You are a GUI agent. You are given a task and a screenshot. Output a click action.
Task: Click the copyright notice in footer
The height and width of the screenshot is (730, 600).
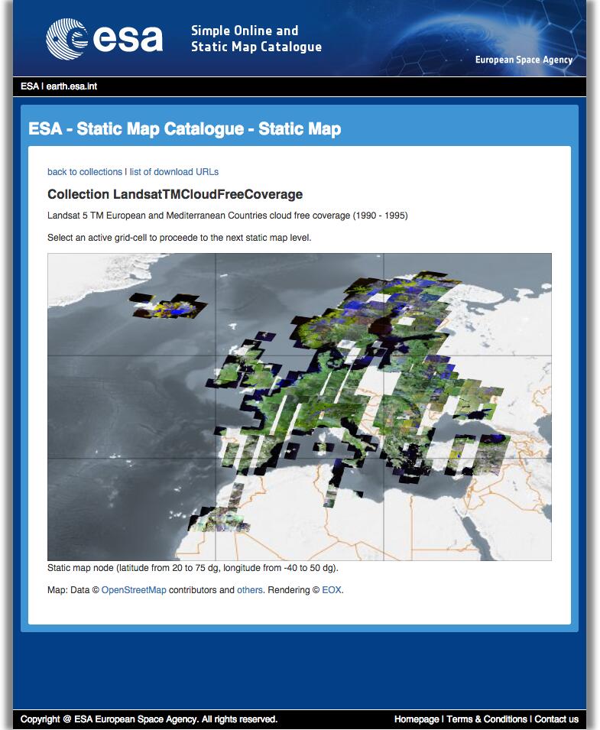pos(149,719)
